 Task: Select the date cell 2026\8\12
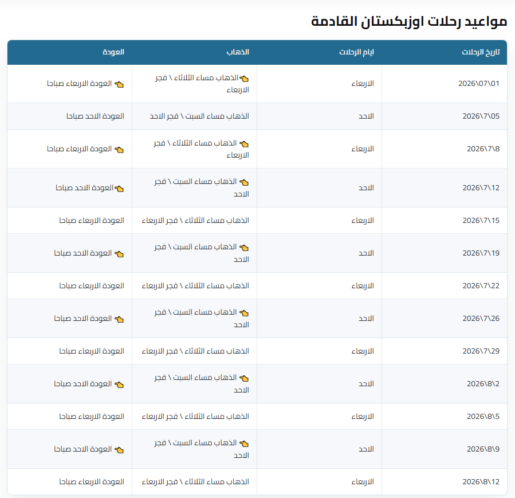pos(481,482)
